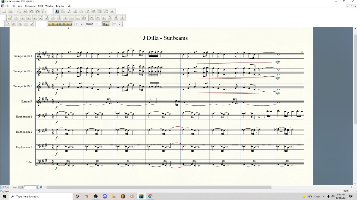
Task: Pause playback with the Pause button
Action: click(64, 24)
